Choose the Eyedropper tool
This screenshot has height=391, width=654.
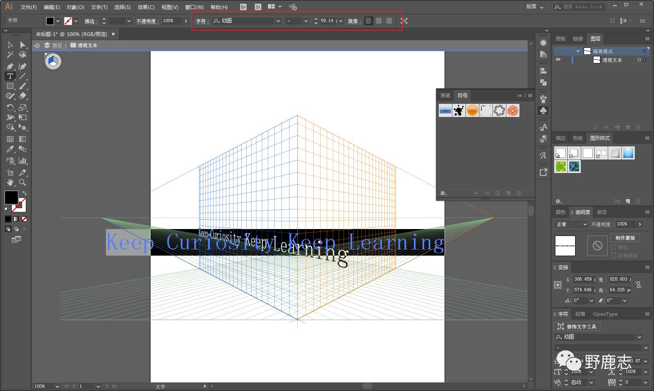(x=10, y=149)
